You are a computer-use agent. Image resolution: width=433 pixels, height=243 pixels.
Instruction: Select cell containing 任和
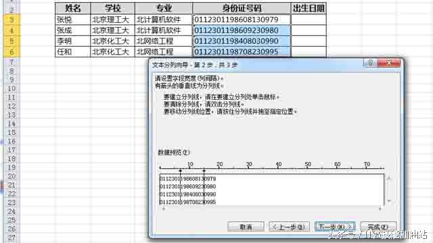tap(73, 51)
